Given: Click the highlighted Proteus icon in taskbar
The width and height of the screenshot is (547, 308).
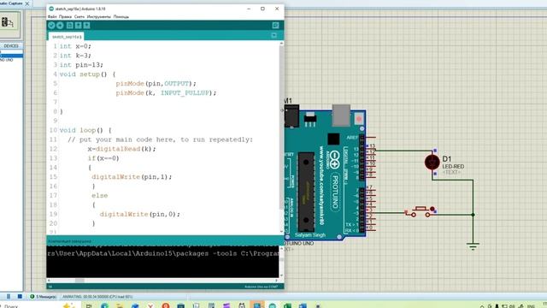Looking at the screenshot, I should pyautogui.click(x=256, y=305).
